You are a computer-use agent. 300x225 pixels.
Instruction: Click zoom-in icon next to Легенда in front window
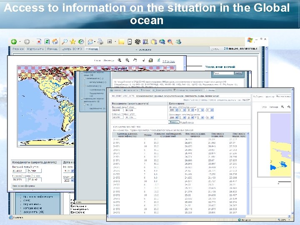coord(282,107)
